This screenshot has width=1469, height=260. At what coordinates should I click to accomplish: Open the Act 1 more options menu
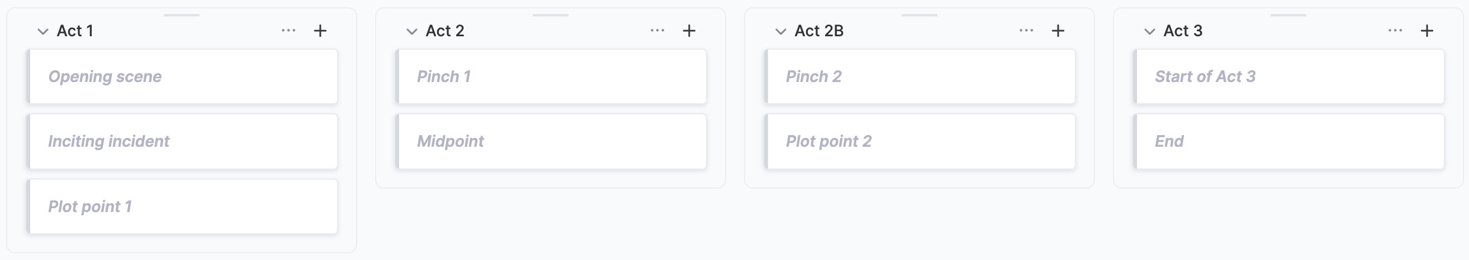pyautogui.click(x=288, y=31)
